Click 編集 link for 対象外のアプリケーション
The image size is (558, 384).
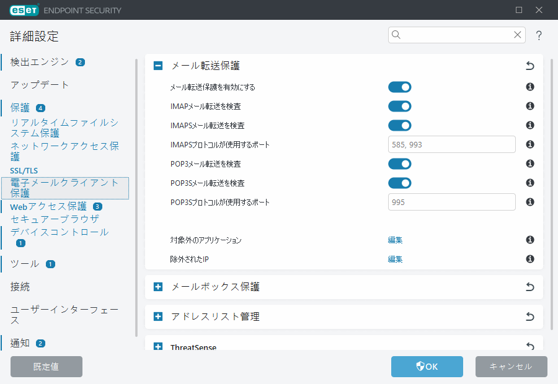[x=395, y=240]
